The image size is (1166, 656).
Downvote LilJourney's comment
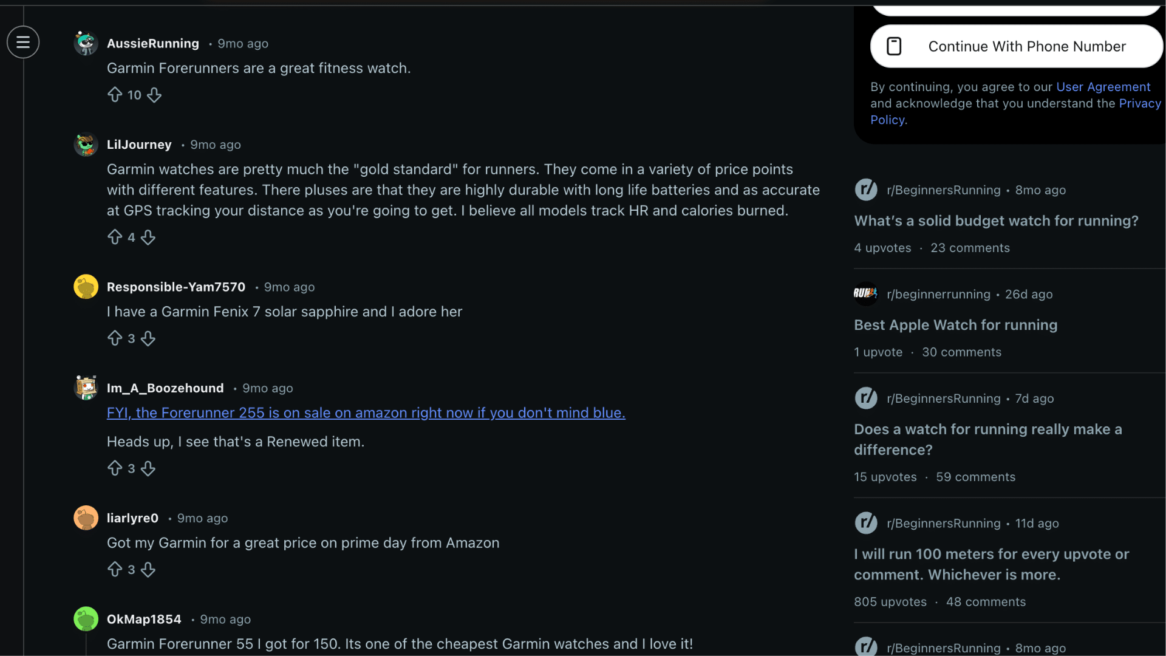point(148,237)
